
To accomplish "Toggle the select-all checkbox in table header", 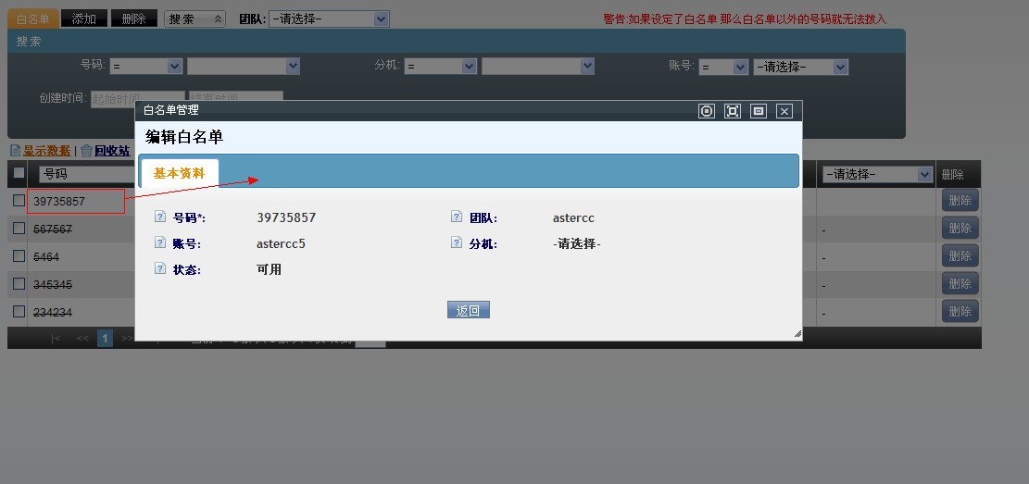I will (19, 173).
